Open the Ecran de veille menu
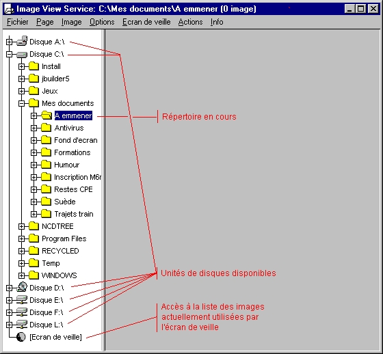Image resolution: width=383 pixels, height=354 pixels. point(146,22)
